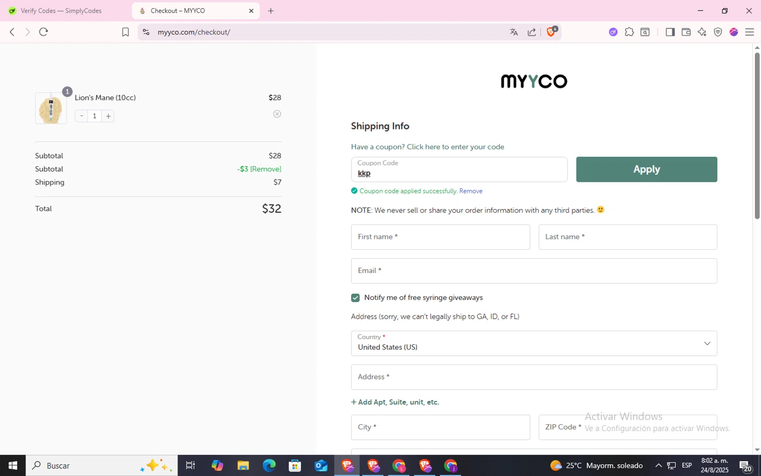Remove Lion's Mane item with the x icon
Screen dimensions: 761x476
click(x=277, y=114)
